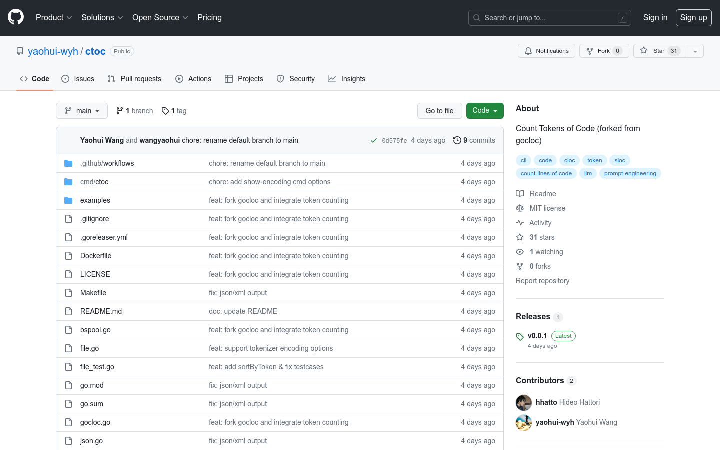This screenshot has height=450, width=720.
Task: Click the Pricing link
Action: coord(209,17)
